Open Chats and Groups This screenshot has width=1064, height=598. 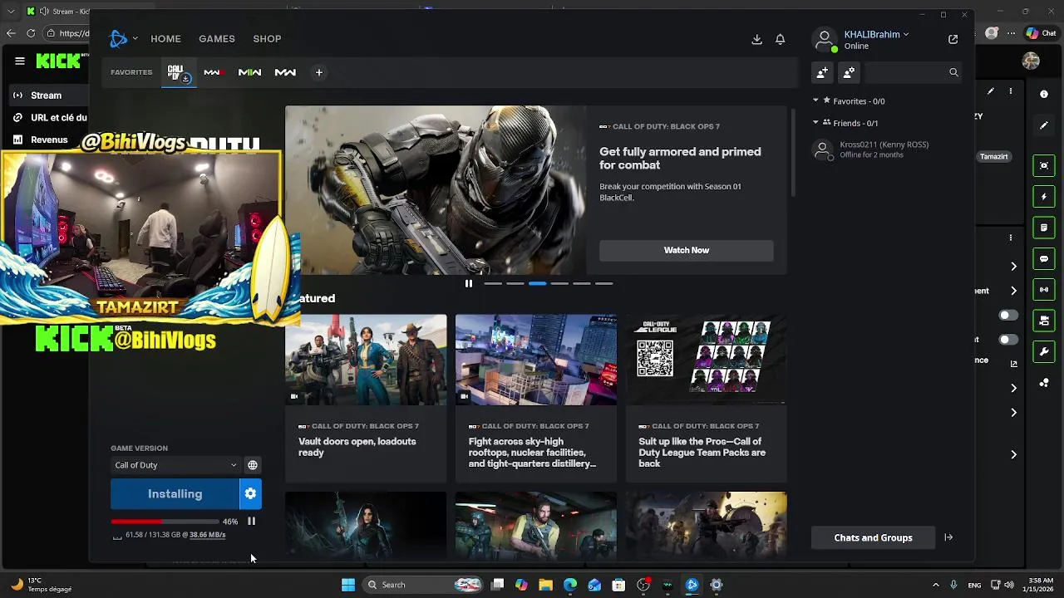click(x=873, y=537)
